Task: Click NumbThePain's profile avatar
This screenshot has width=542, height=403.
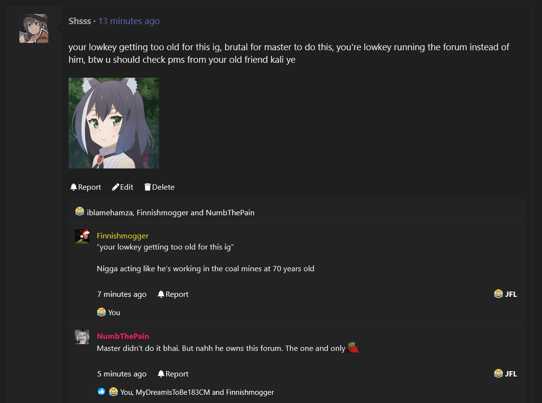Action: 82,337
